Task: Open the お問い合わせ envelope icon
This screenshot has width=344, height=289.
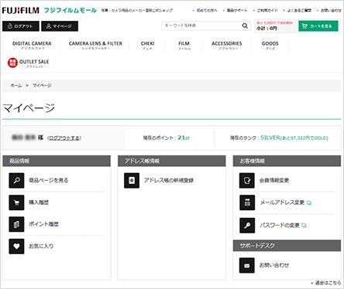Action: 247,265
